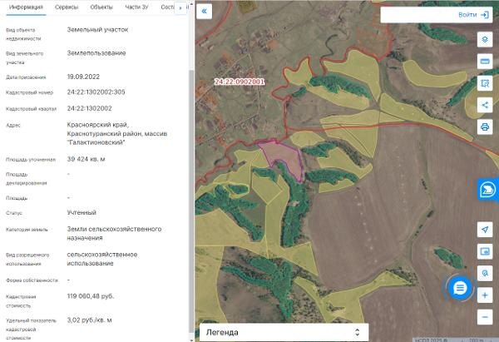
Task: Expand the Легенда dropdown
Action: [x=284, y=333]
